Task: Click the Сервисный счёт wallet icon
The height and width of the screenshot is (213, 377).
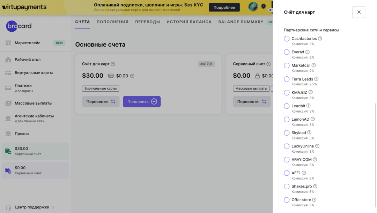Action: (x=8, y=170)
